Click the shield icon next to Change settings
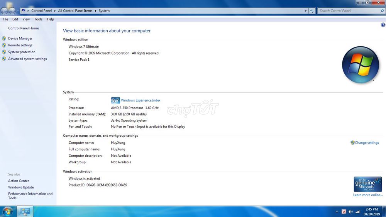 pyautogui.click(x=352, y=142)
